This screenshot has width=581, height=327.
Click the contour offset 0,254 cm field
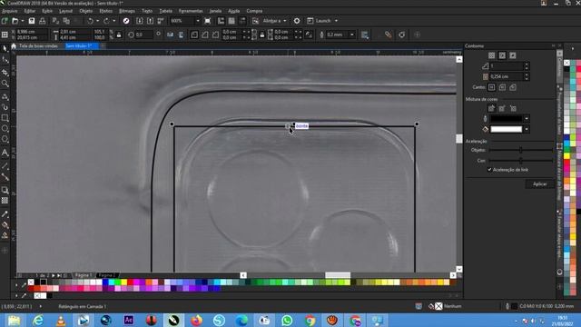pos(507,76)
